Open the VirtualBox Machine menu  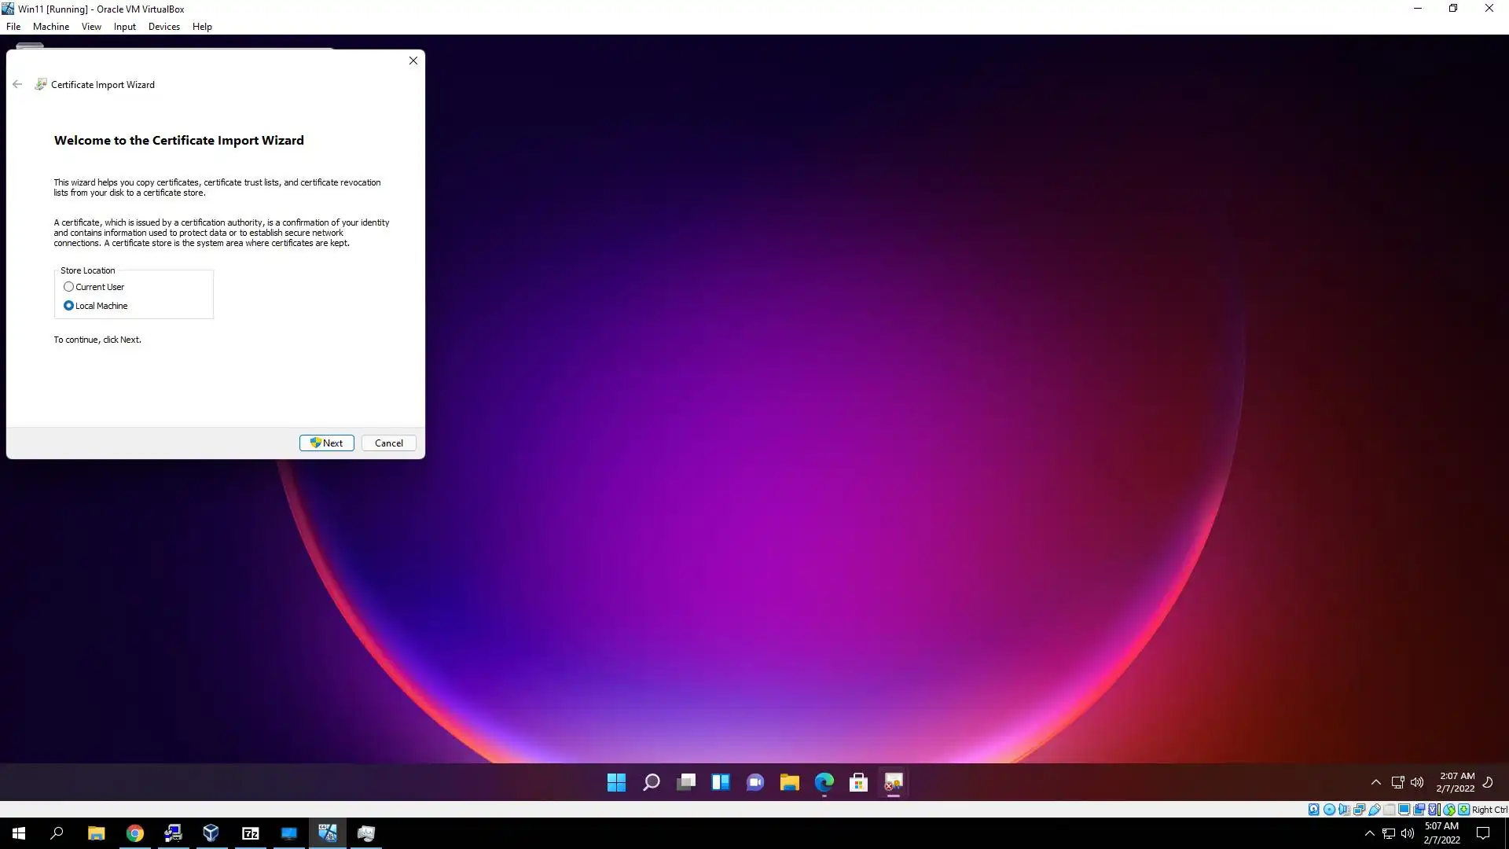[50, 27]
